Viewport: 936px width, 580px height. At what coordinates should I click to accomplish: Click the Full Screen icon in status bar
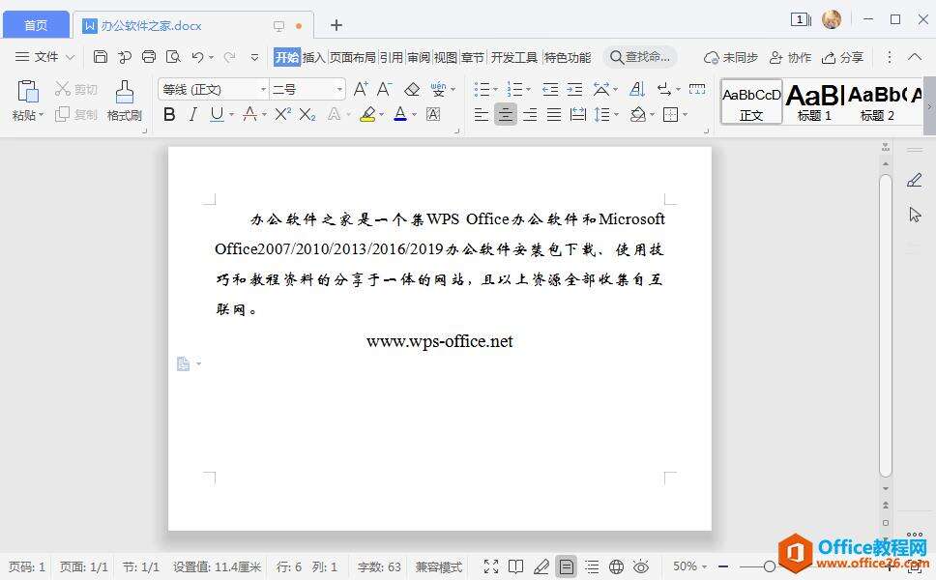pyautogui.click(x=490, y=566)
